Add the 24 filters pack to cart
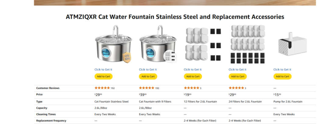Screen dimensions: 329x124 click(238, 76)
